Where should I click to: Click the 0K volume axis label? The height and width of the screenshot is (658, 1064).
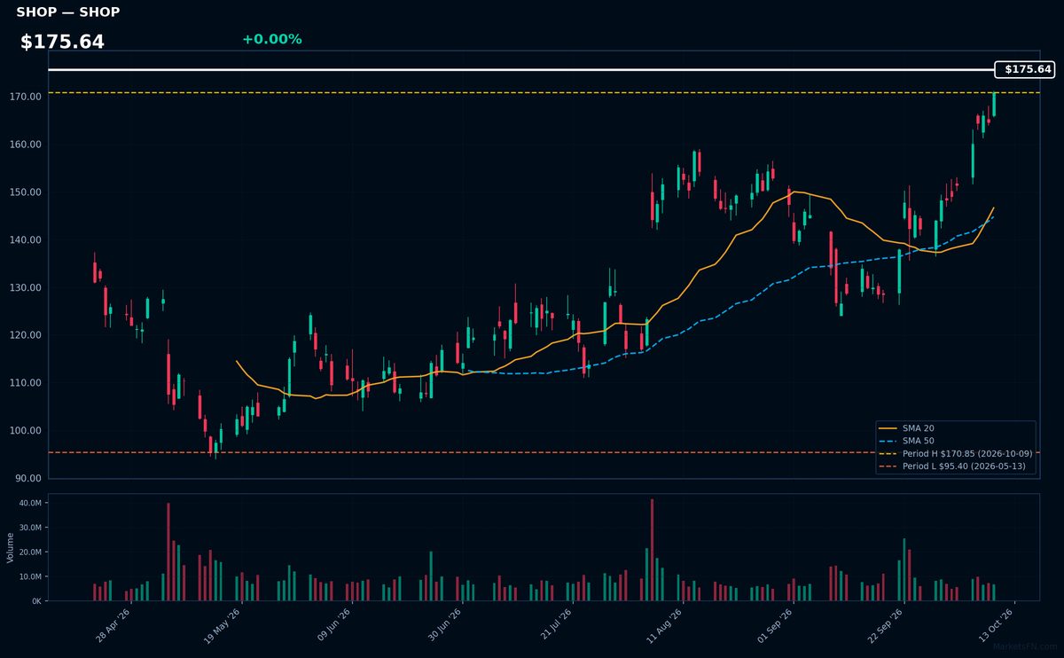pos(36,601)
